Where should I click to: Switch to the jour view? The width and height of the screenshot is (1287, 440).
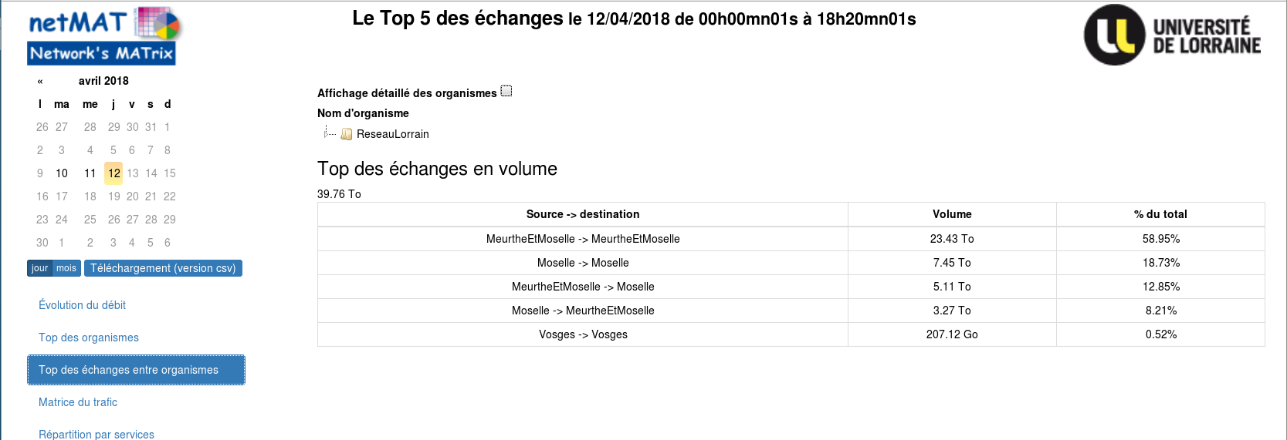(39, 268)
